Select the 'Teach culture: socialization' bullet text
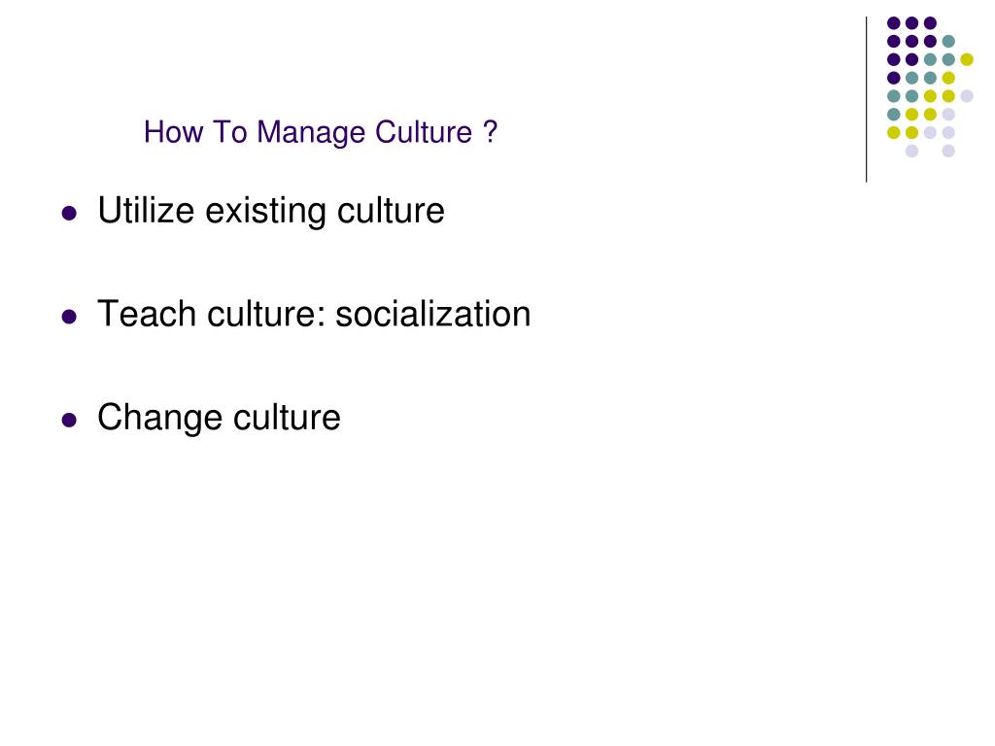The image size is (995, 746). (x=314, y=314)
